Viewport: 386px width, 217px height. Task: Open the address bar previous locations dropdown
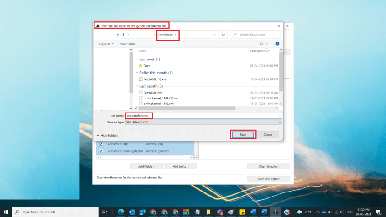point(215,35)
